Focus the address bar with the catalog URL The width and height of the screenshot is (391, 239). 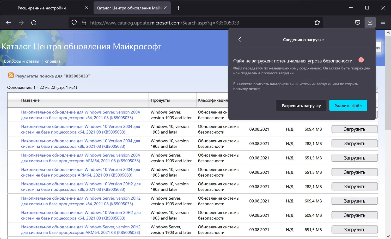pos(195,23)
